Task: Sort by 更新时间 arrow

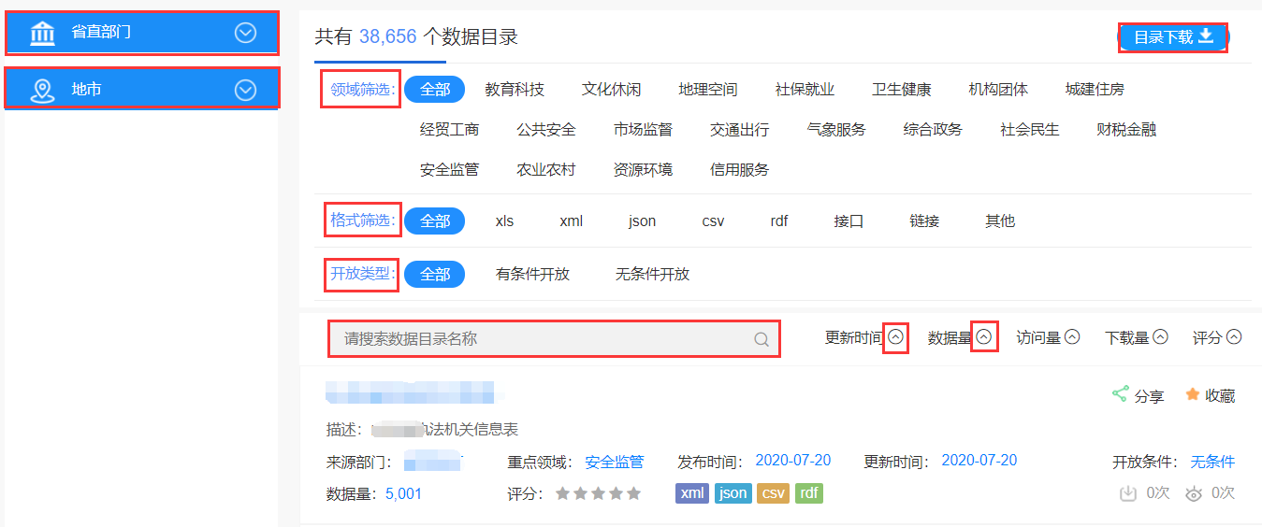Action: point(895,337)
